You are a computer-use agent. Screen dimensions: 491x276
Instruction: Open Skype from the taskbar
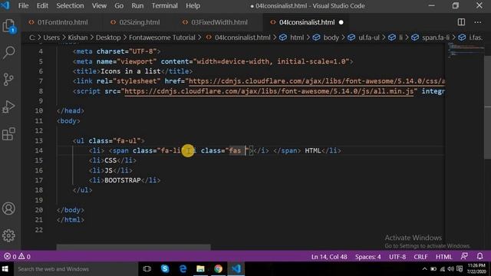click(x=165, y=269)
